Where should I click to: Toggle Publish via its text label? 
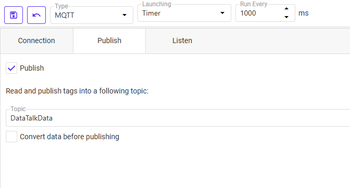32,68
